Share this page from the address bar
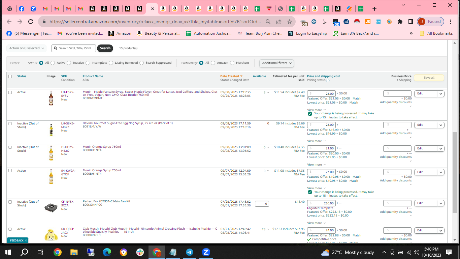The width and height of the screenshot is (460, 259). (279, 22)
